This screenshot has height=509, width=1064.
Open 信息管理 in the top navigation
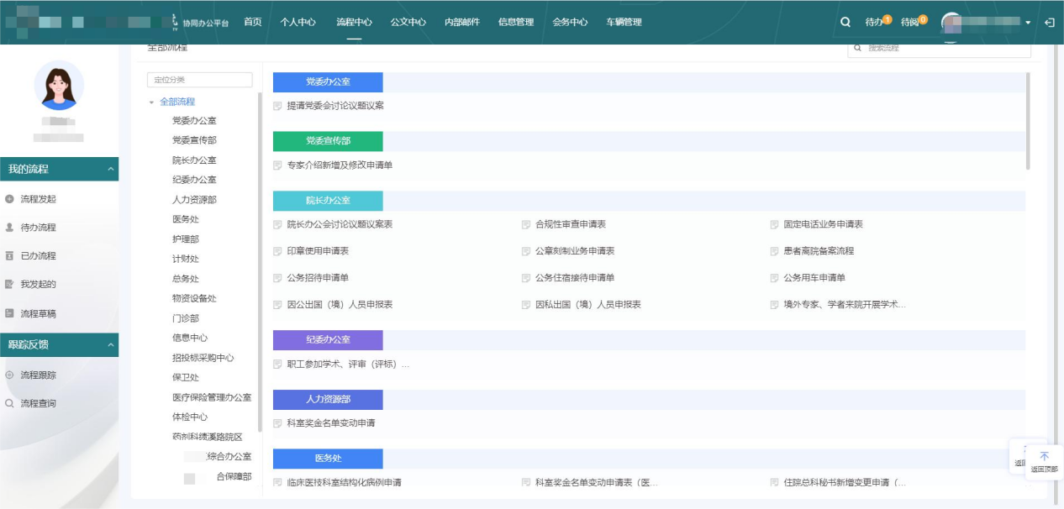pyautogui.click(x=516, y=23)
